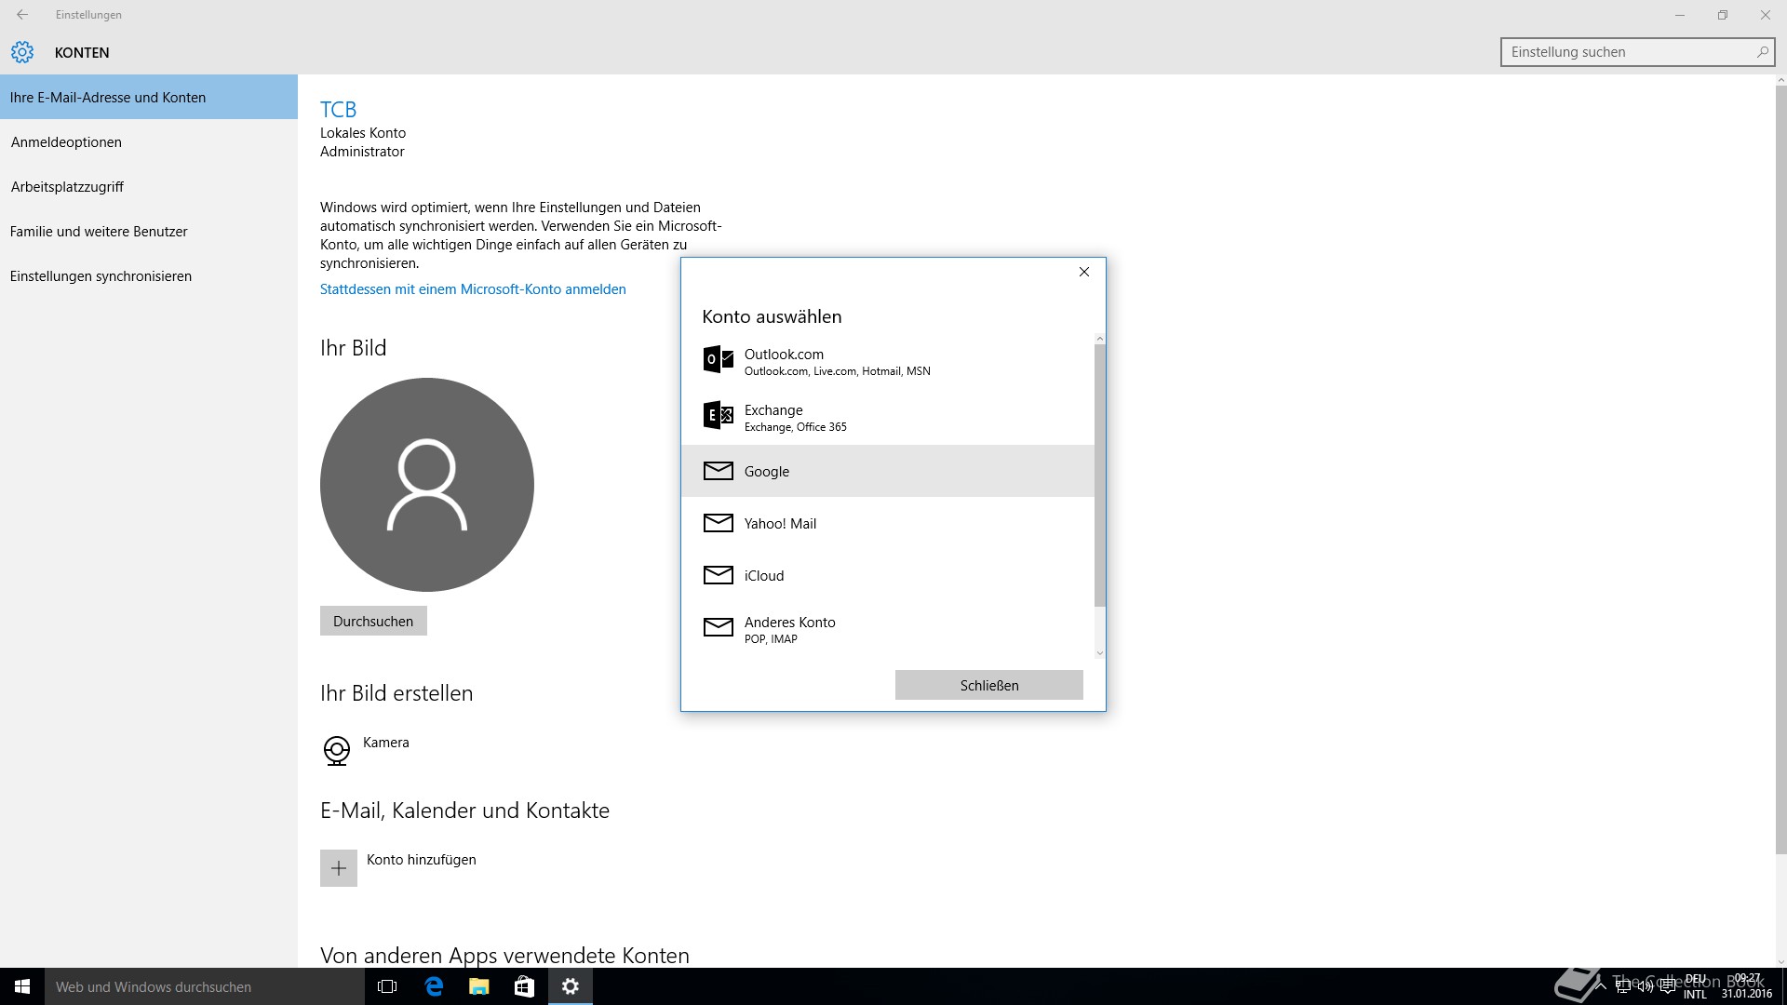Choose iCloud account type
The width and height of the screenshot is (1787, 1005).
[888, 575]
